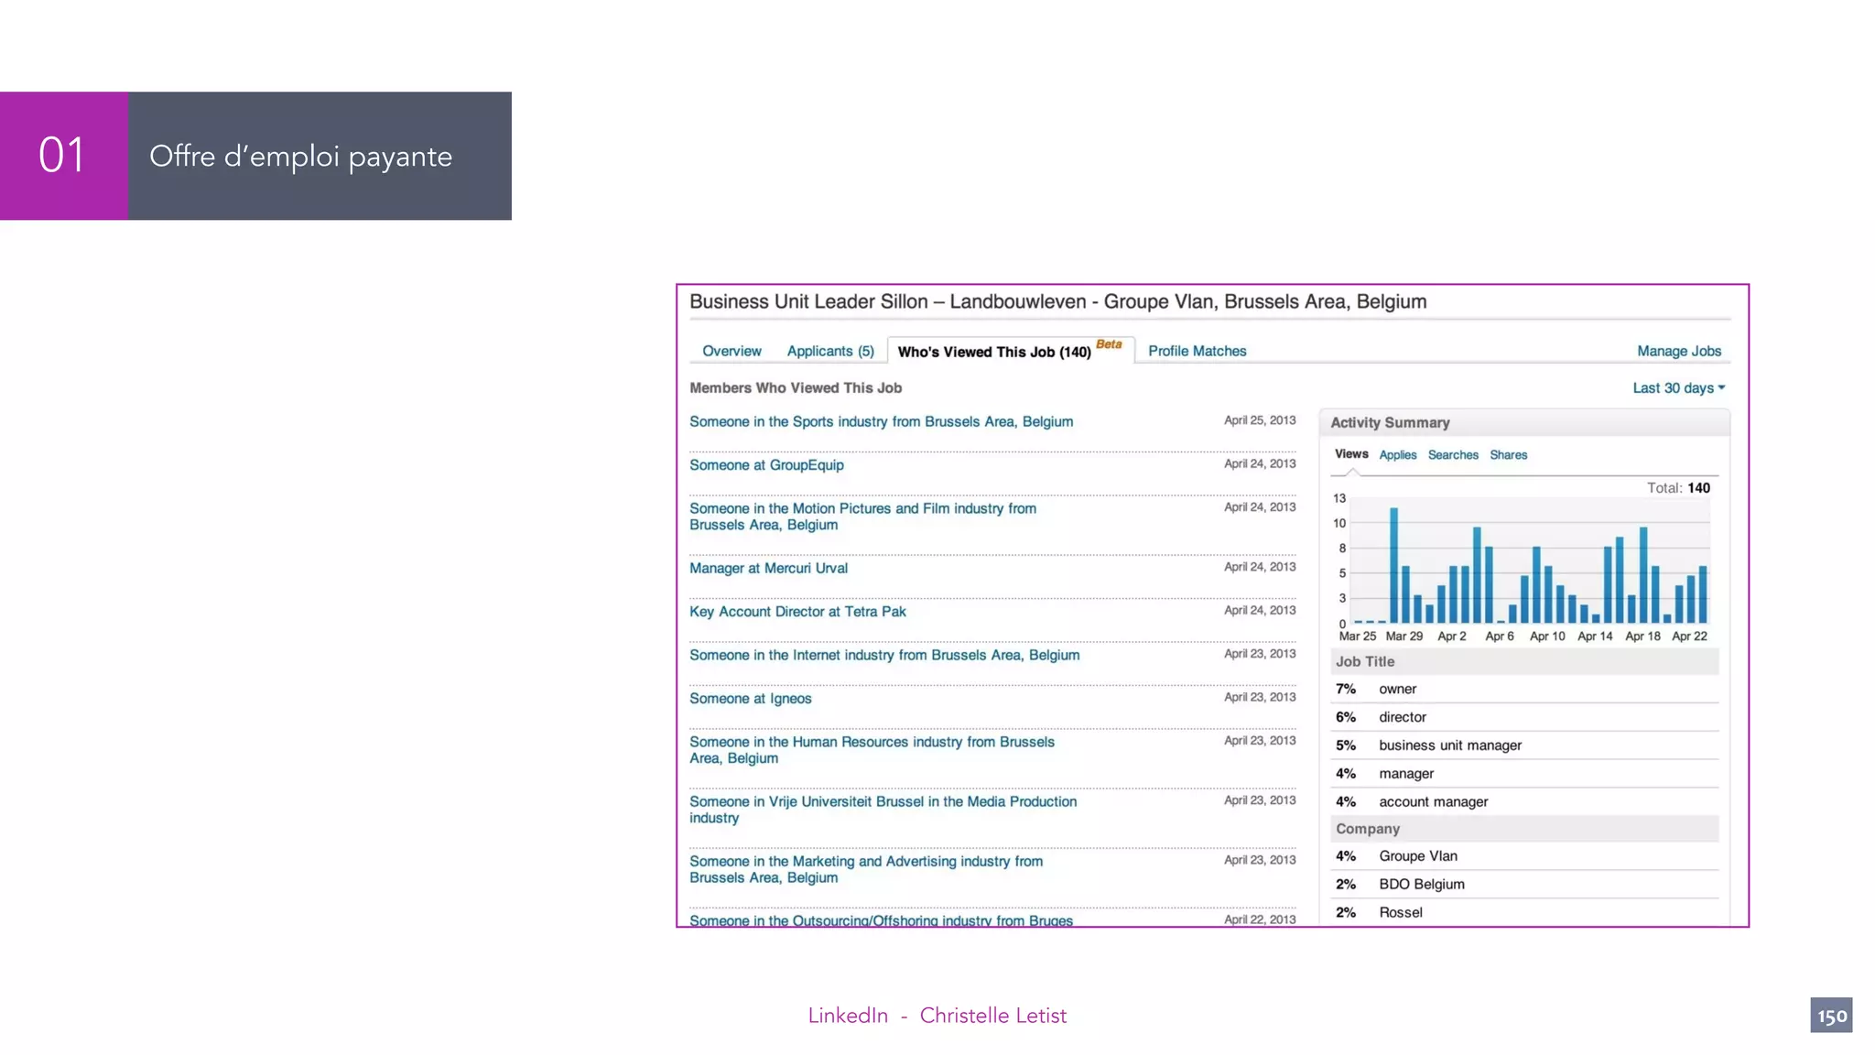This screenshot has height=1055, width=1875.
Task: Open Someone at Igneos viewer entry
Action: pyautogui.click(x=750, y=699)
